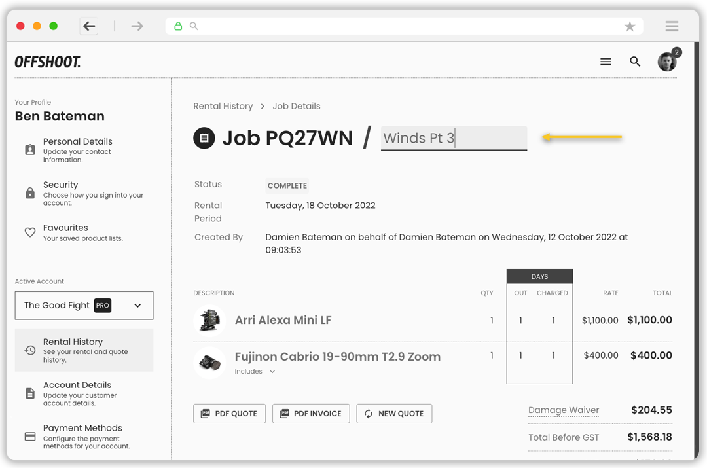707x468 pixels.
Task: Download the PDF Invoice
Action: pyautogui.click(x=311, y=414)
